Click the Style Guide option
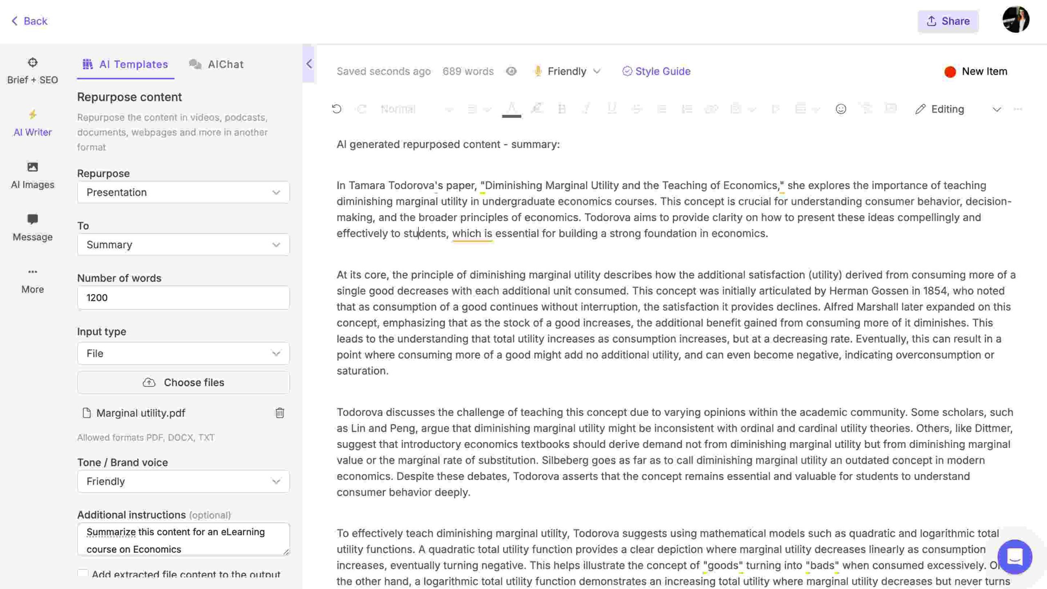1047x589 pixels. coord(656,72)
